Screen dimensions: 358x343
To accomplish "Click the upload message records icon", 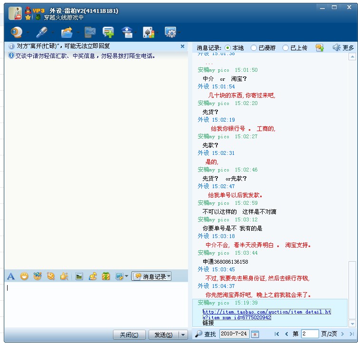I will click(320, 48).
